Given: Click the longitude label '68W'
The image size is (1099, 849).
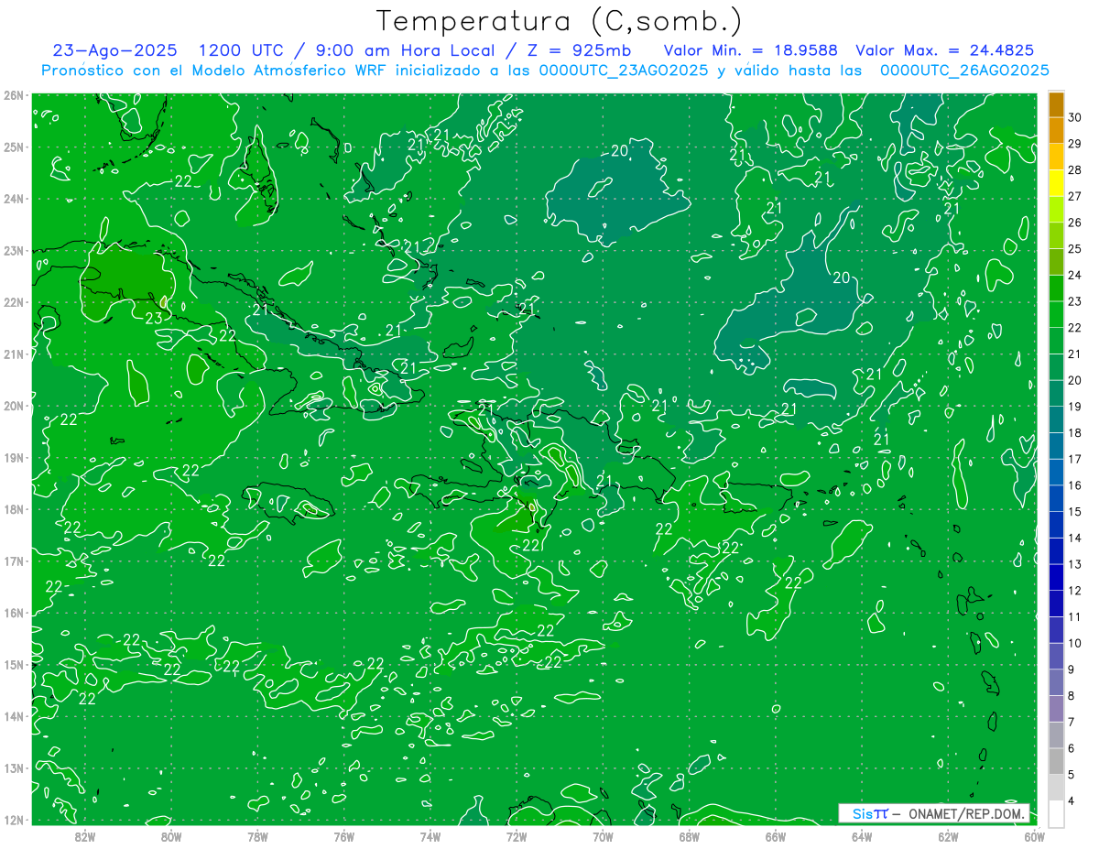Looking at the screenshot, I should pyautogui.click(x=690, y=835).
